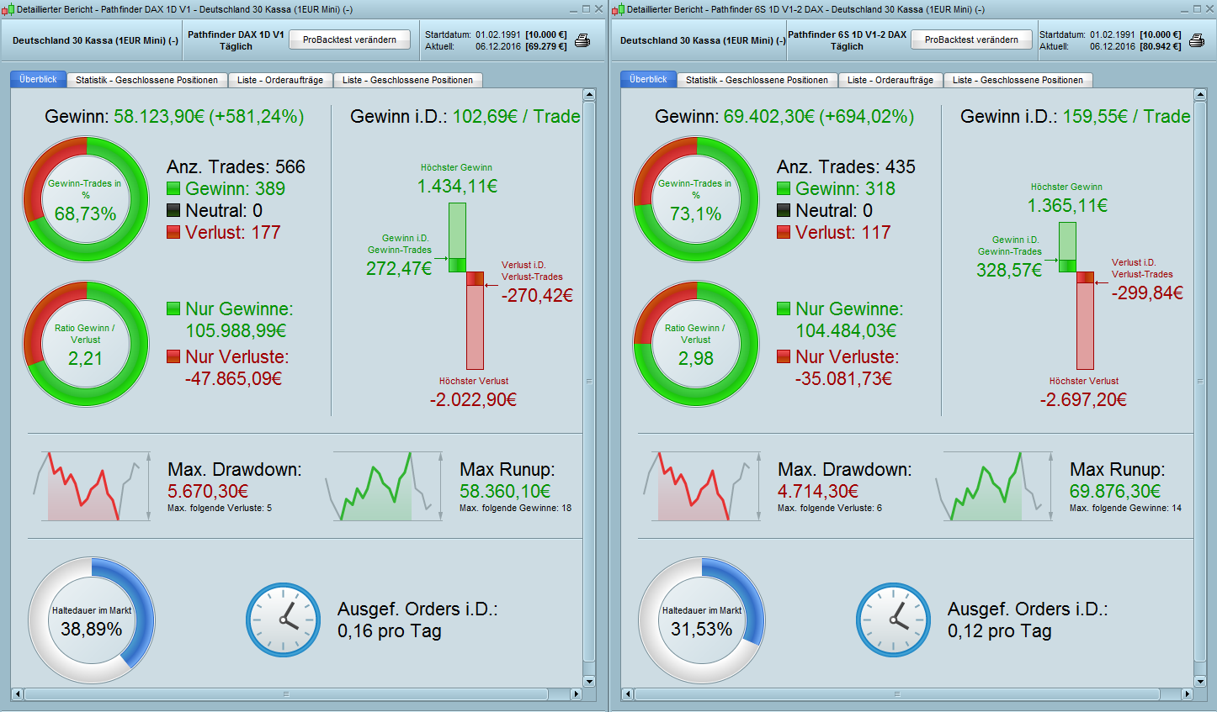Click the red drawdown chart icon next to 5.670,30€
Image resolution: width=1217 pixels, height=712 pixels.
(x=93, y=486)
